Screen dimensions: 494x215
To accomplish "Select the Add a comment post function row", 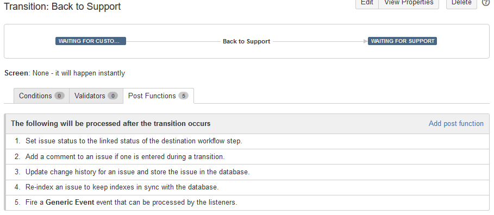I will 247,157.
